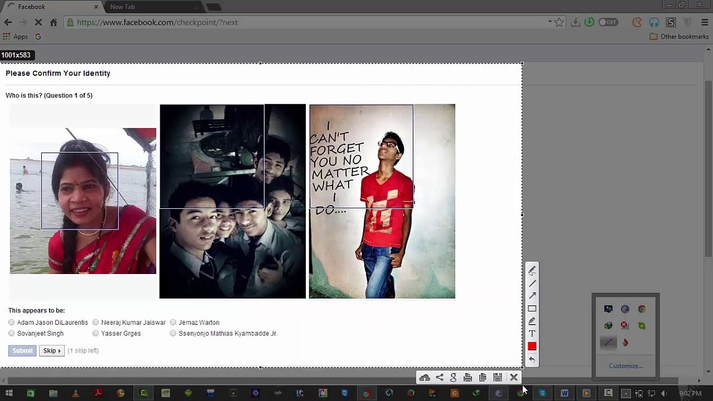The height and width of the screenshot is (401, 713).
Task: Open the red t-shirt quote photo
Action: click(382, 201)
